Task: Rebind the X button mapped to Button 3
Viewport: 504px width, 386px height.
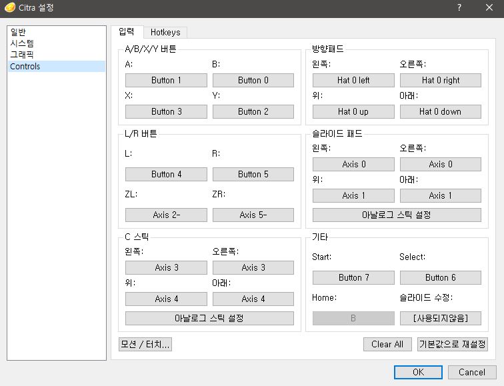Action: point(166,111)
